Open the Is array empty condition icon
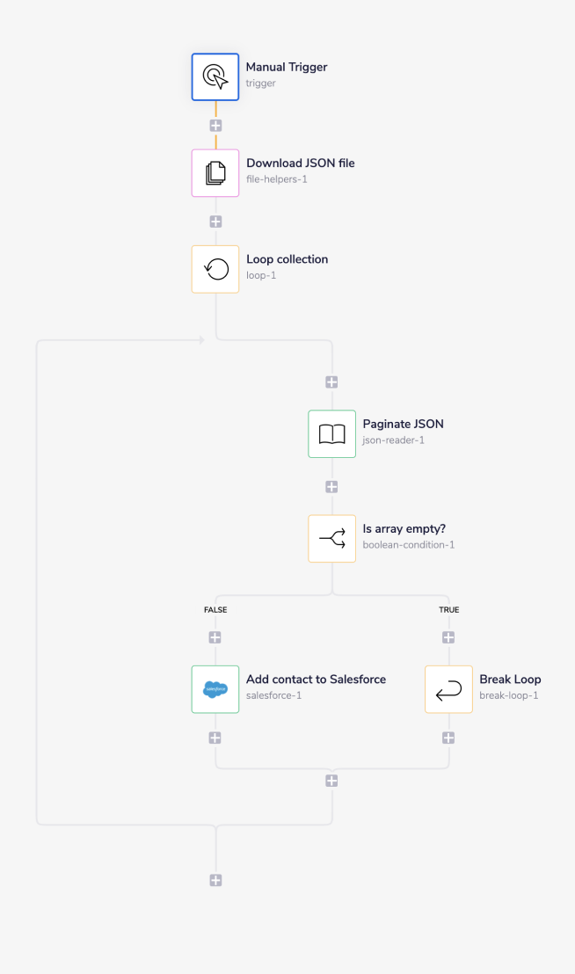The width and height of the screenshot is (575, 974). (x=331, y=538)
